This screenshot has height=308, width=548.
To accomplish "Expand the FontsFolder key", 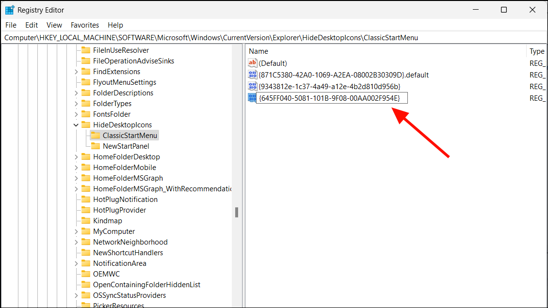I will (76, 114).
